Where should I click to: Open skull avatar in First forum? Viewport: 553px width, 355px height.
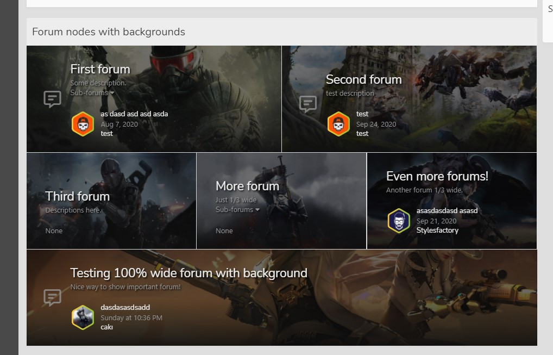click(x=83, y=124)
